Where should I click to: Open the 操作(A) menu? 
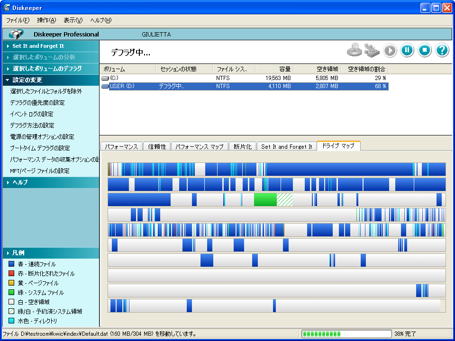(46, 20)
